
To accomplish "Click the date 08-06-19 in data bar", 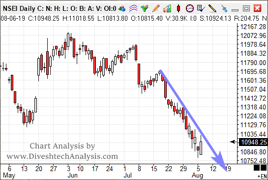I will [x=13, y=18].
